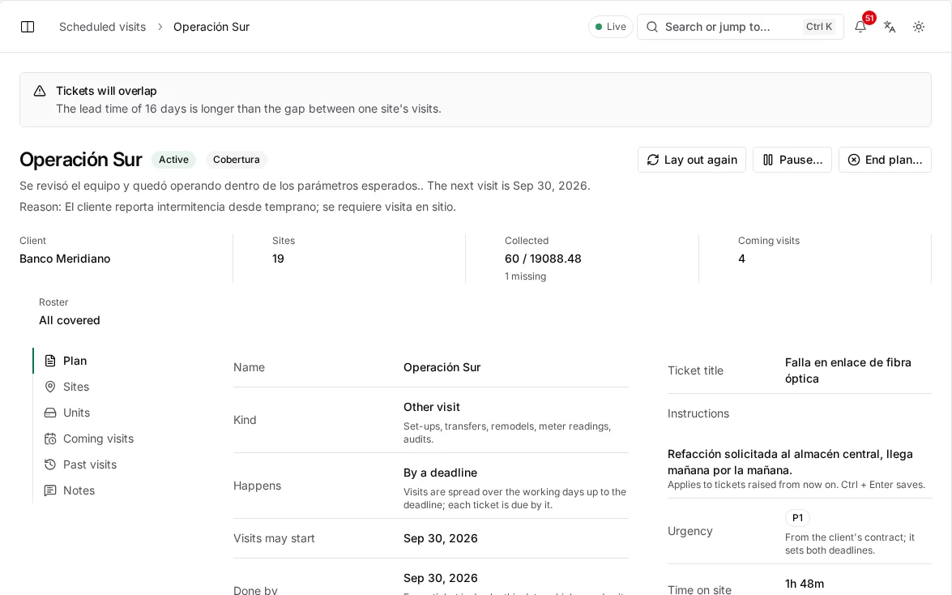Image resolution: width=952 pixels, height=595 pixels.
Task: Click the Operación Sur breadcrumb
Action: click(211, 27)
